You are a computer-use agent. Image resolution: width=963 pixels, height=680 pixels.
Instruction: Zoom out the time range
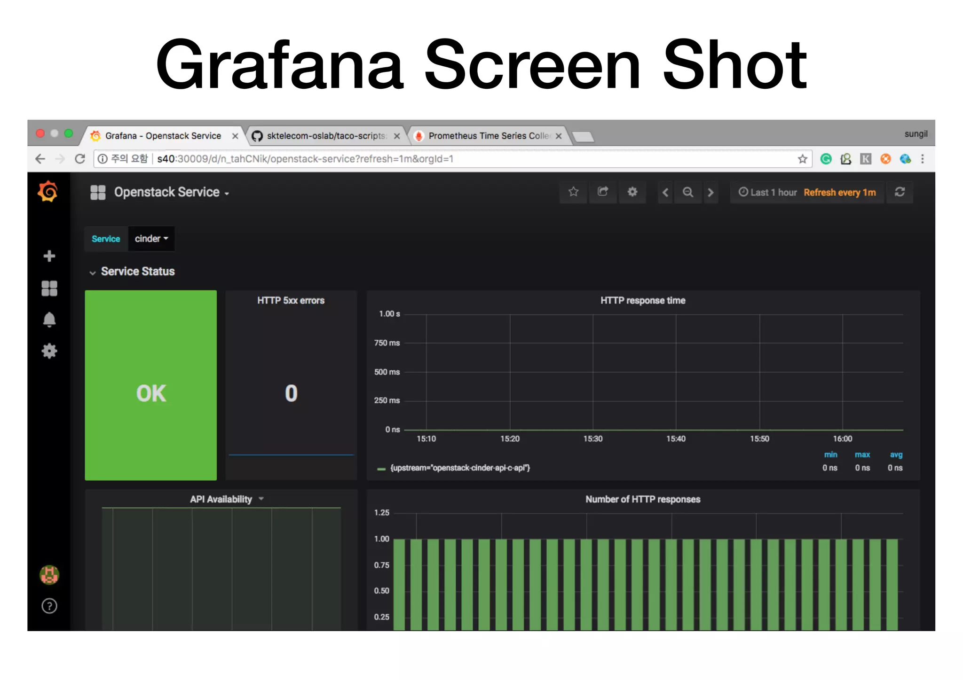[688, 192]
